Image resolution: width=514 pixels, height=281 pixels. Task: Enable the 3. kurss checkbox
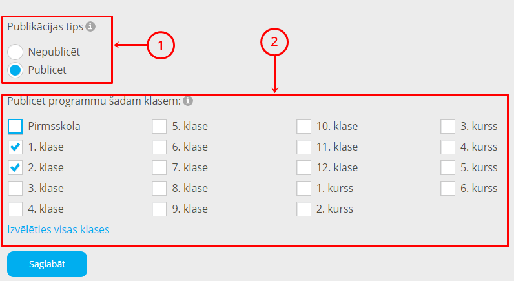click(448, 126)
